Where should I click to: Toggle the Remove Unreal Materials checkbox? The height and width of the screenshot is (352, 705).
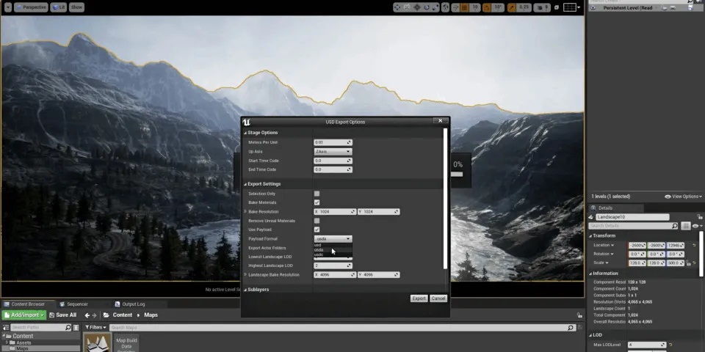pyautogui.click(x=317, y=221)
